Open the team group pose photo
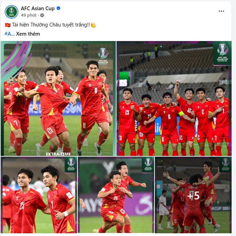 coord(174,98)
